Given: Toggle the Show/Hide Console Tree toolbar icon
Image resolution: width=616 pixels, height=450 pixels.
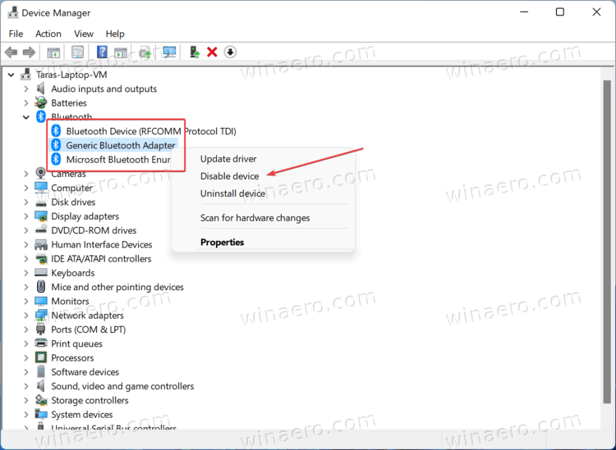Looking at the screenshot, I should click(x=53, y=52).
